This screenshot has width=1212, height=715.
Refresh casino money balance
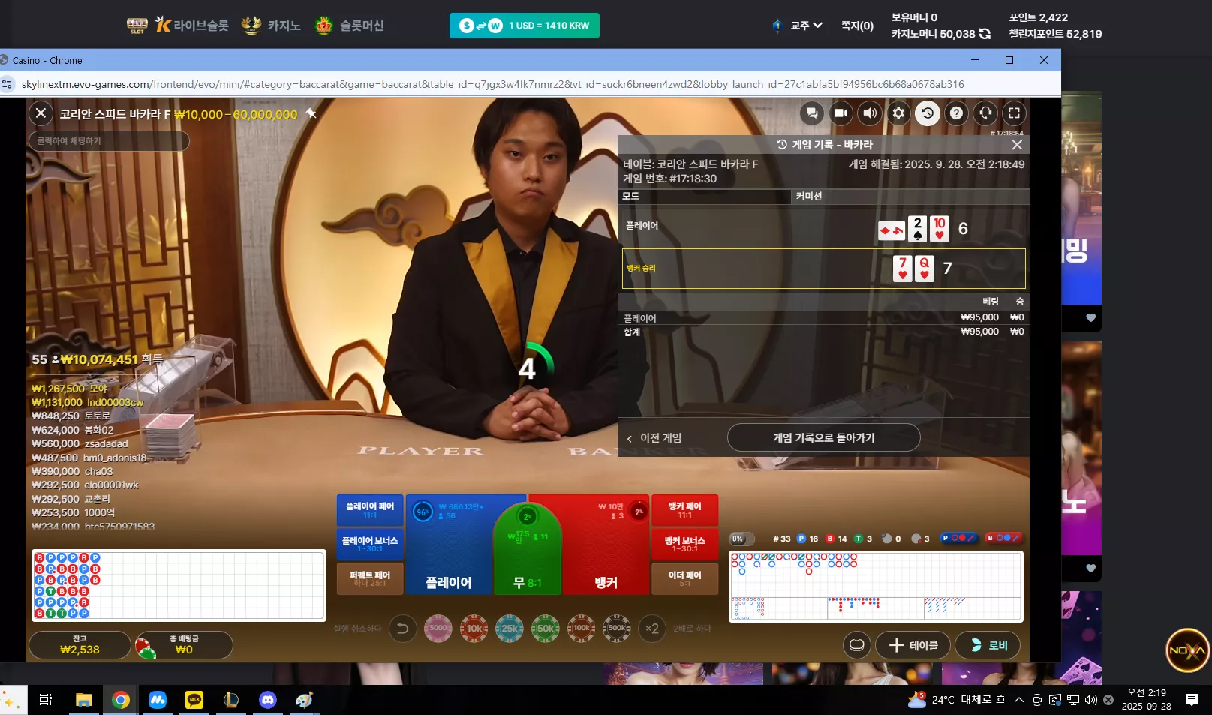point(985,34)
